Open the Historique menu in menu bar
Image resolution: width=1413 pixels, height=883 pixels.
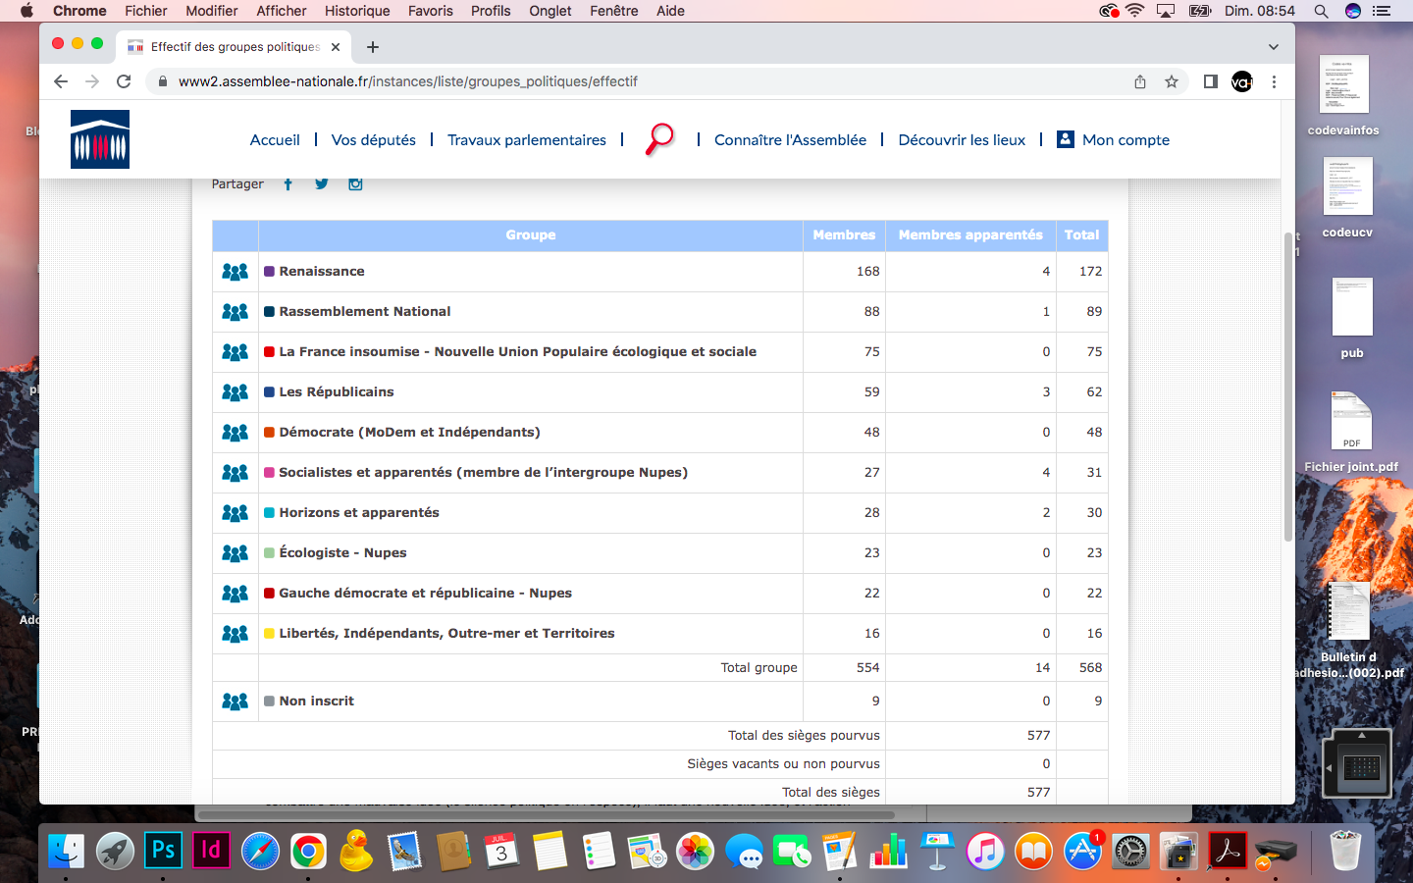(x=357, y=11)
